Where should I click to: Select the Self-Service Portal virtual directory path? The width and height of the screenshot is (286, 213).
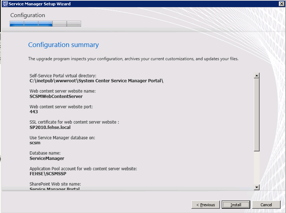coord(96,81)
